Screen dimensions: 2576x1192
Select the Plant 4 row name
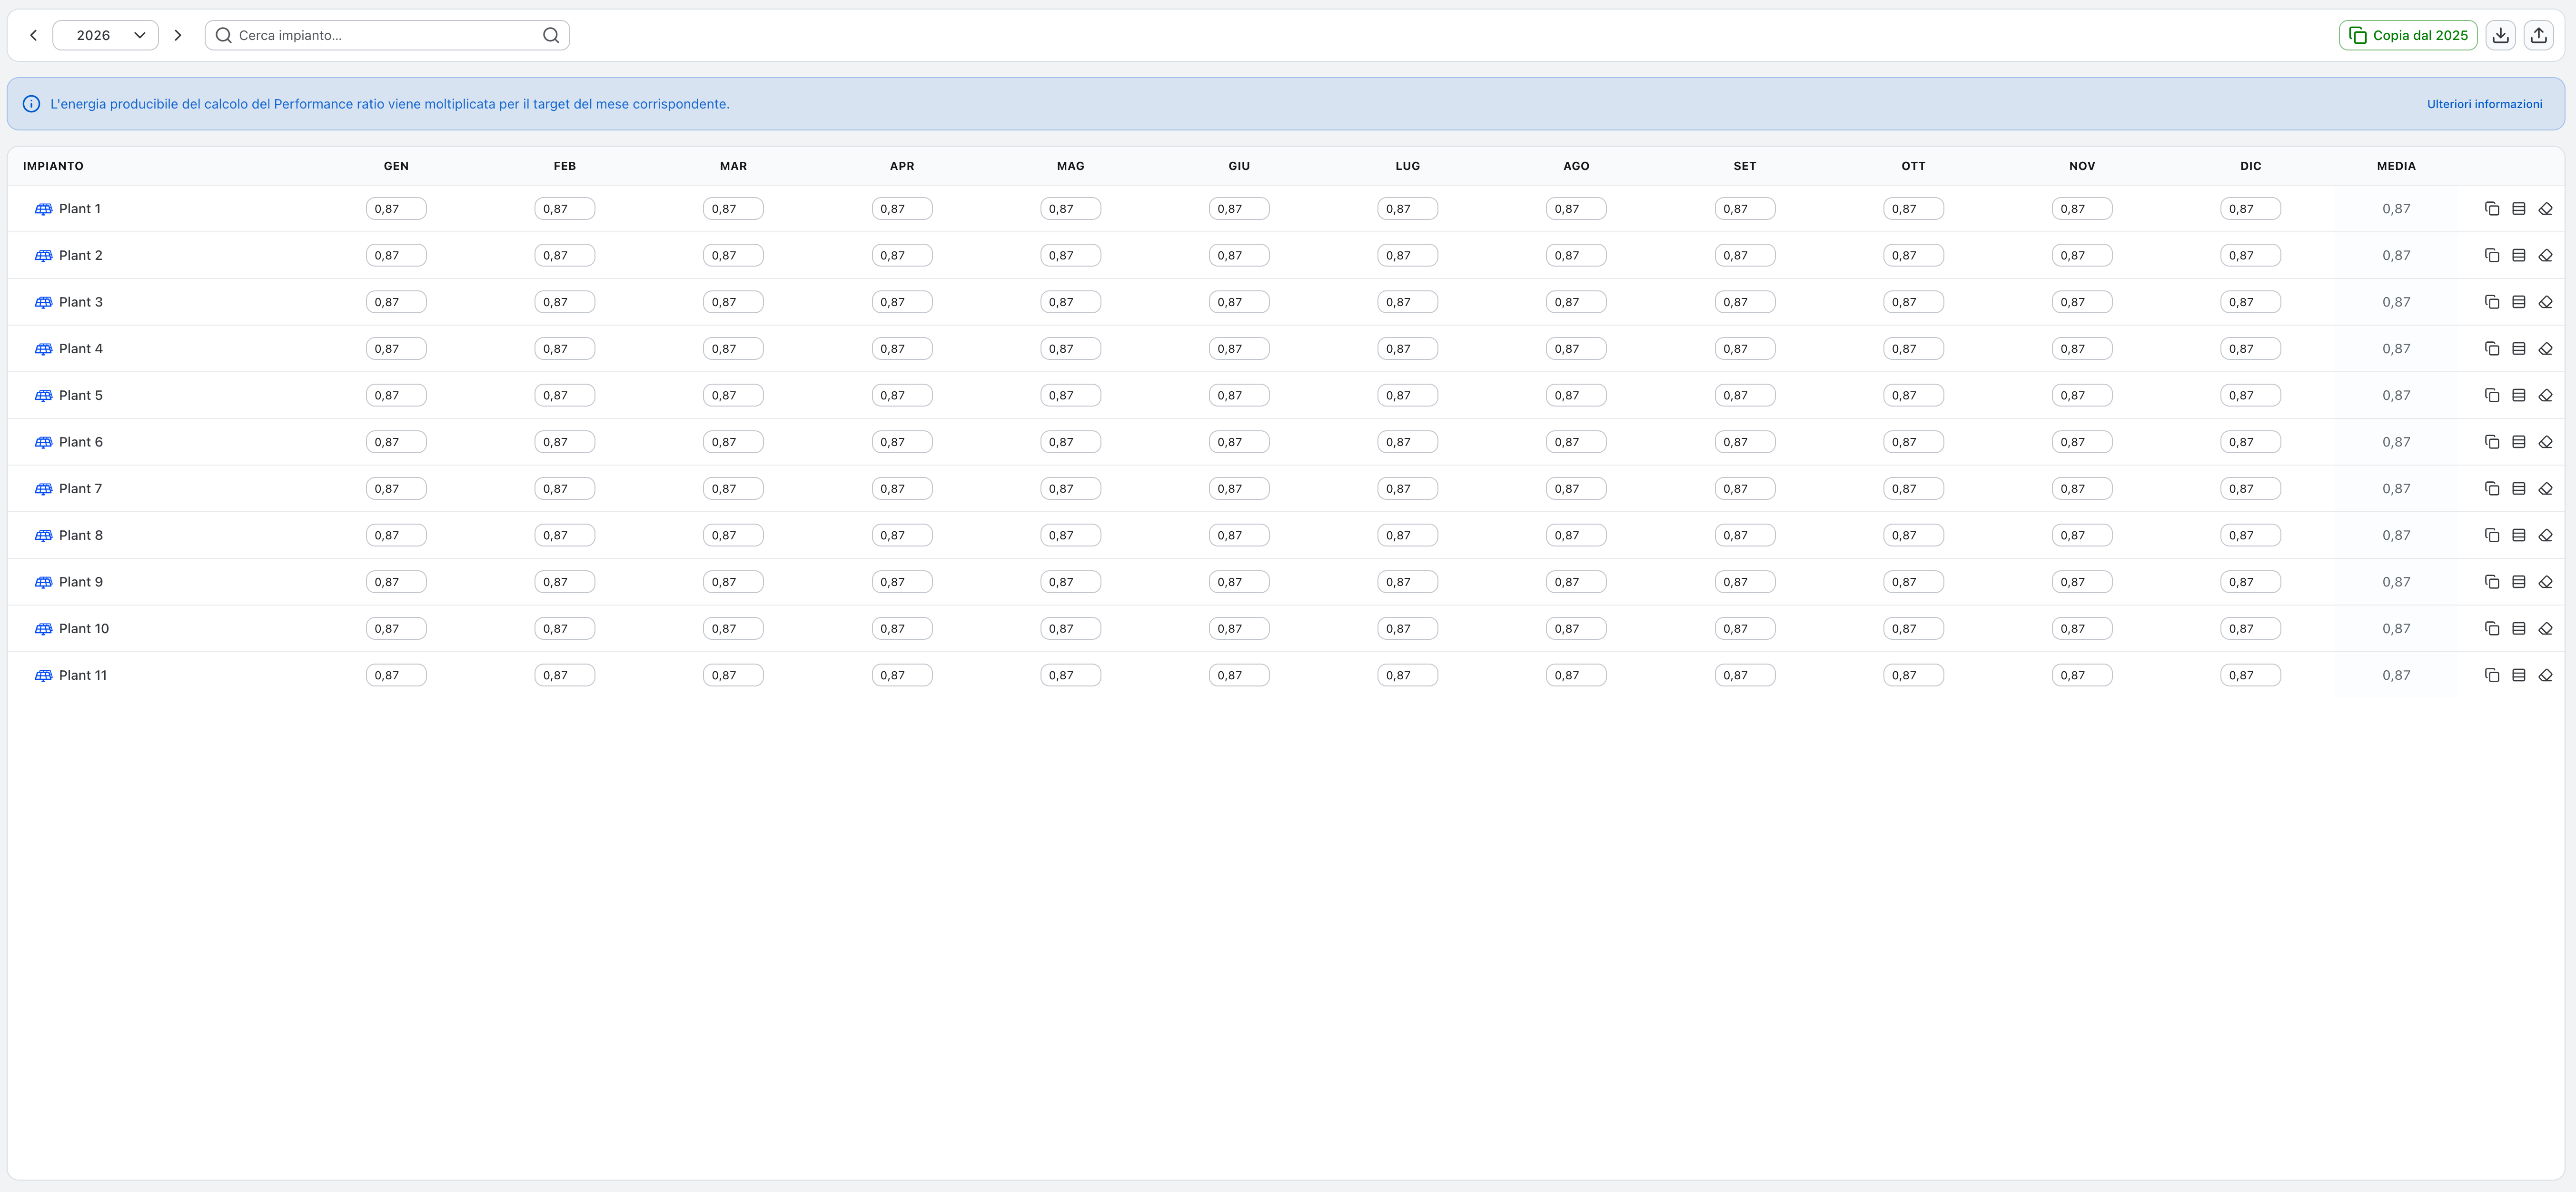(81, 349)
